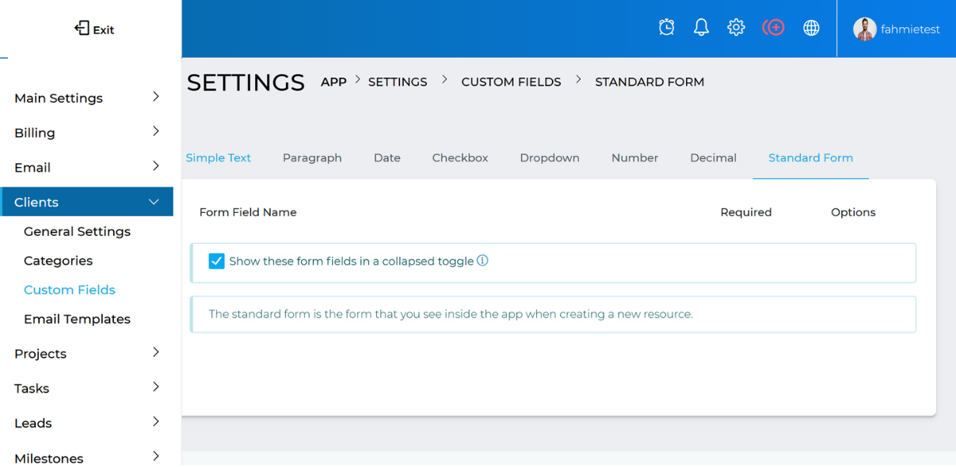Click the Exit icon in sidebar
The height and width of the screenshot is (467, 956).
point(82,28)
